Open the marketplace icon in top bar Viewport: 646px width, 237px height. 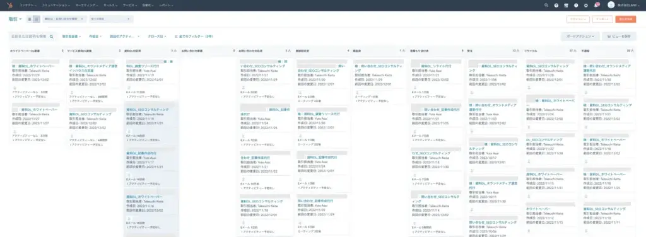coord(566,5)
